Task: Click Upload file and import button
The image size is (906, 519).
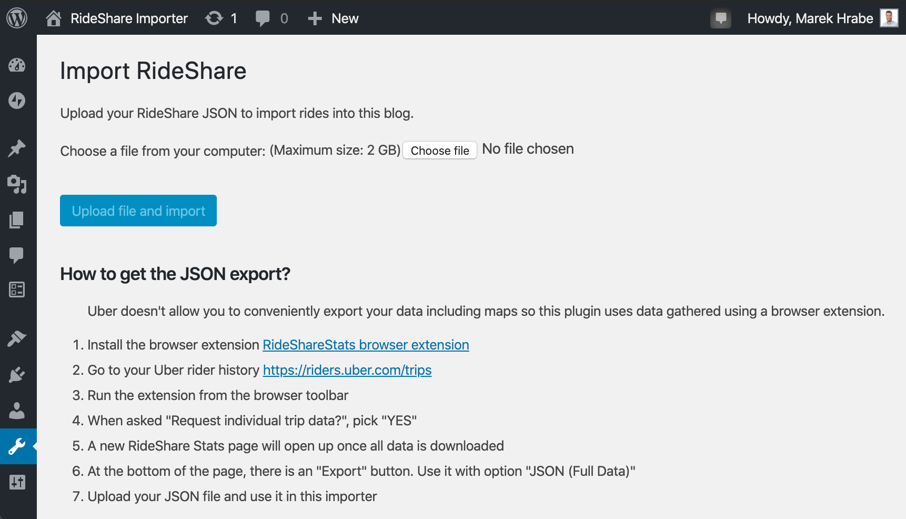Action: pos(138,211)
